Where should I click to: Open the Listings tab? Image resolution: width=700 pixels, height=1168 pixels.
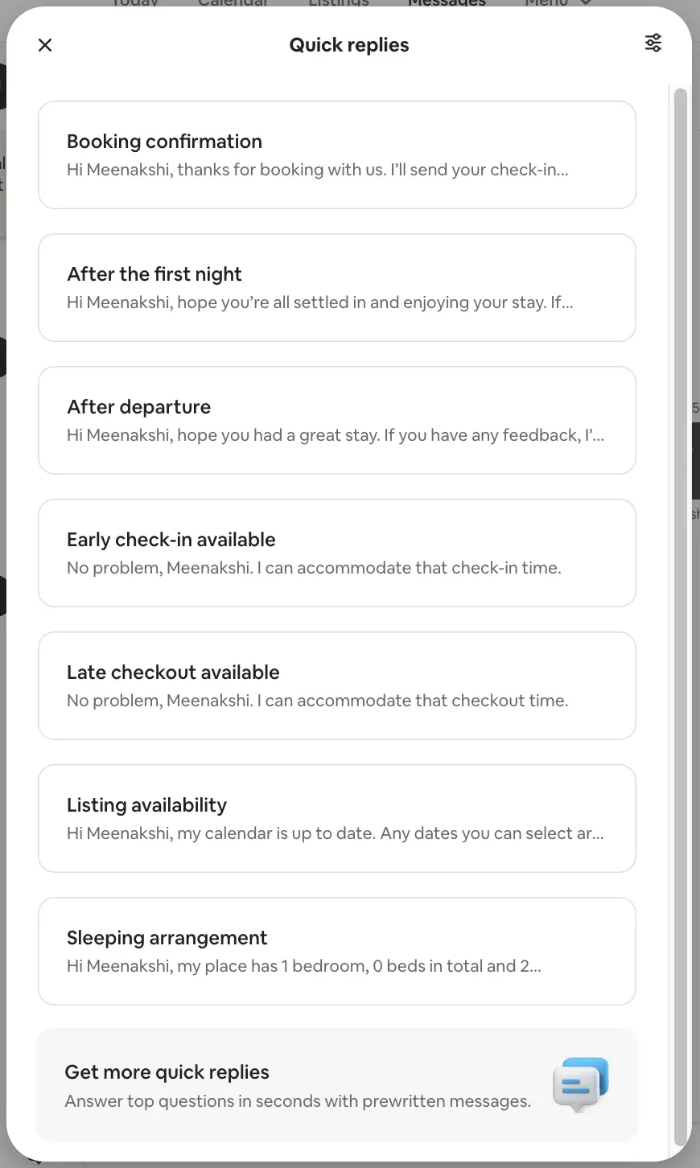tap(338, 3)
